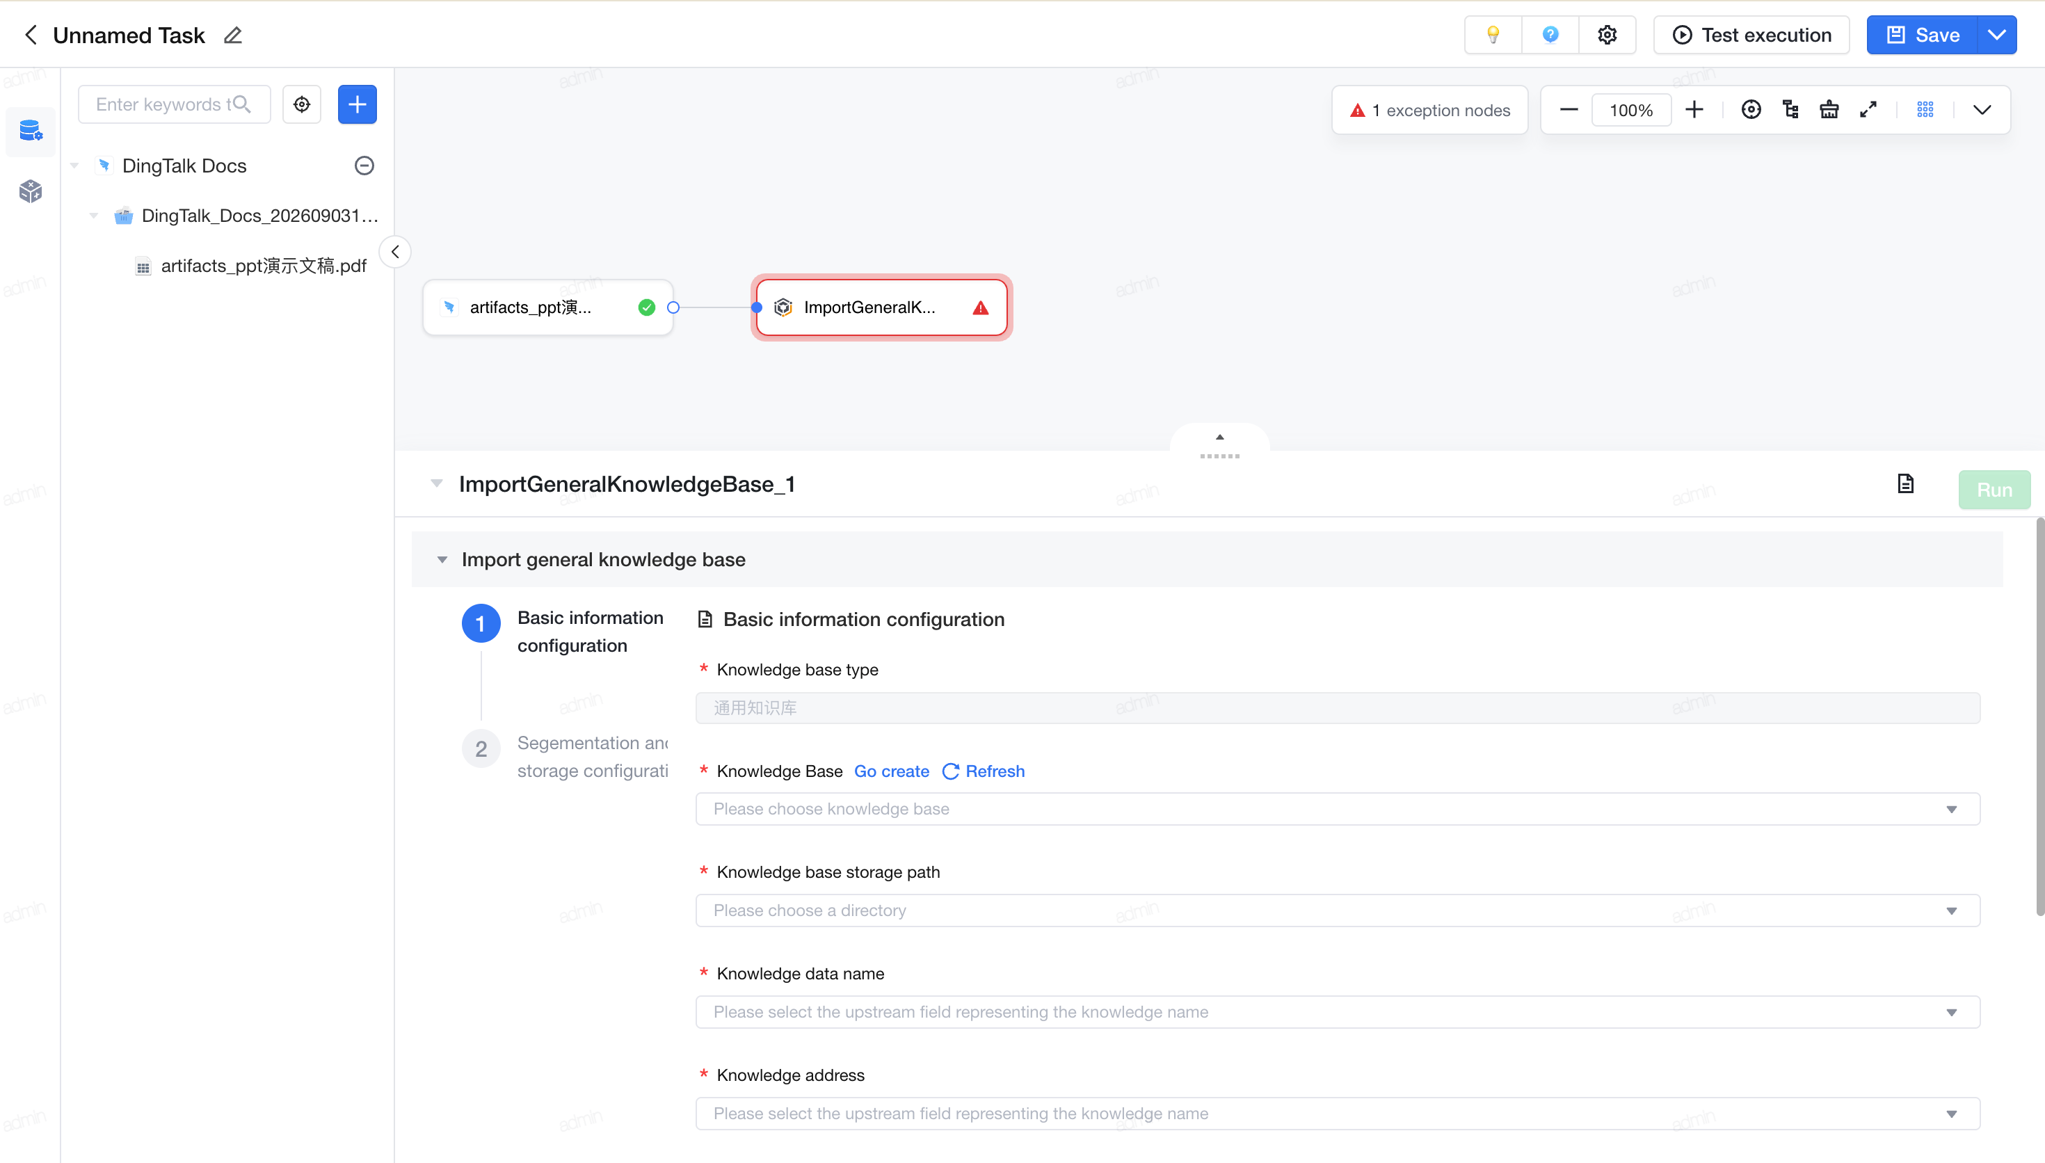Remove DingTalk Docs with minus circle icon
The image size is (2045, 1163).
[x=364, y=166]
